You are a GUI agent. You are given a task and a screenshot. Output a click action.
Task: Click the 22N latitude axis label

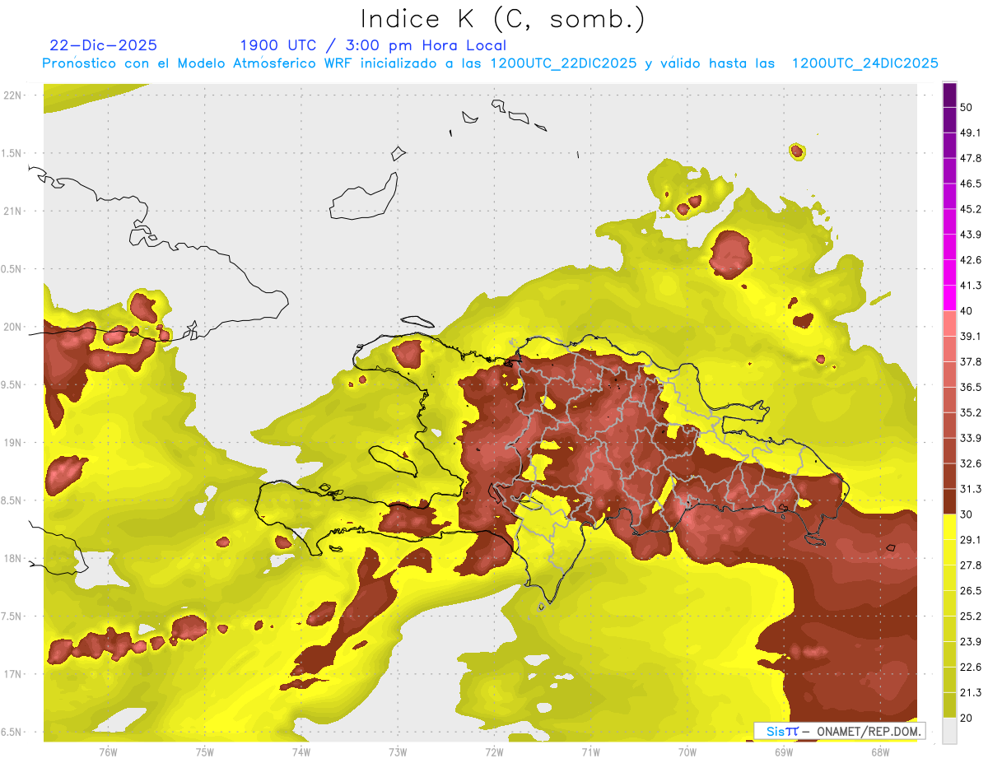click(13, 95)
